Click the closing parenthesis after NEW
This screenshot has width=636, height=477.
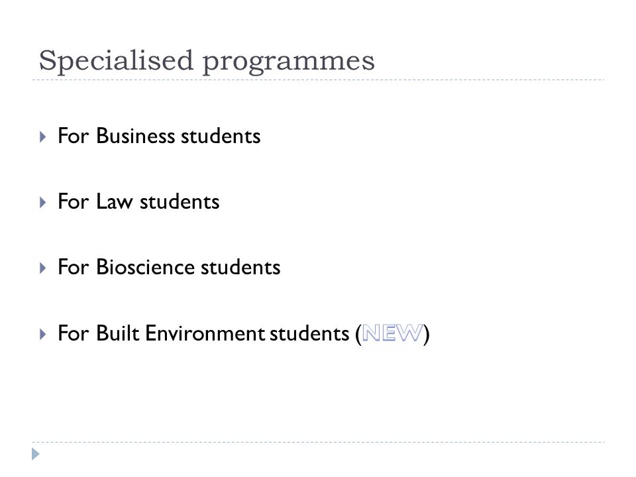pos(427,334)
